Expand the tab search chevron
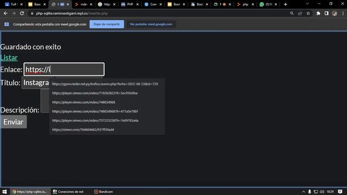347x195 pixels. [x=307, y=4]
